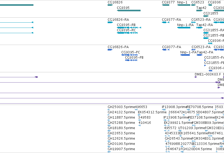Click the 410416 EST label
Screen dimensions: 224x153
coord(145,123)
